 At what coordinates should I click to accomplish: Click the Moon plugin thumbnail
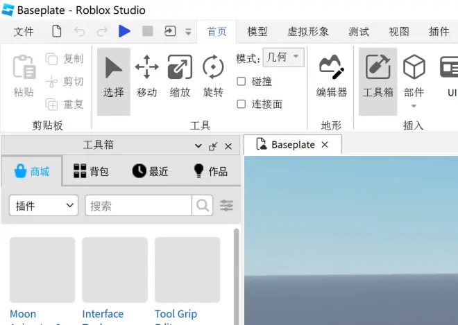click(42, 270)
